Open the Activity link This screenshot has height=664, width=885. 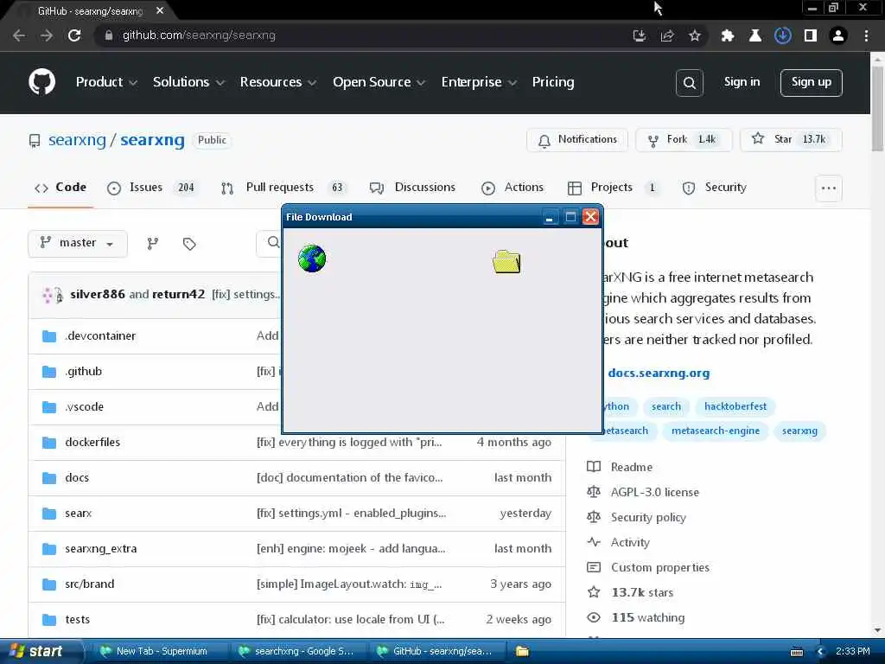[x=630, y=543]
